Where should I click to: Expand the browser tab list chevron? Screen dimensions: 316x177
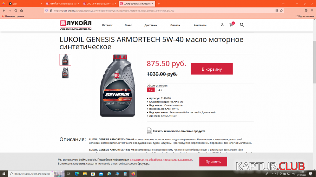click(283, 3)
